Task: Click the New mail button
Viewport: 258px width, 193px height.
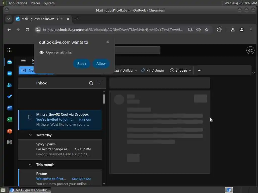Action: click(x=26, y=70)
